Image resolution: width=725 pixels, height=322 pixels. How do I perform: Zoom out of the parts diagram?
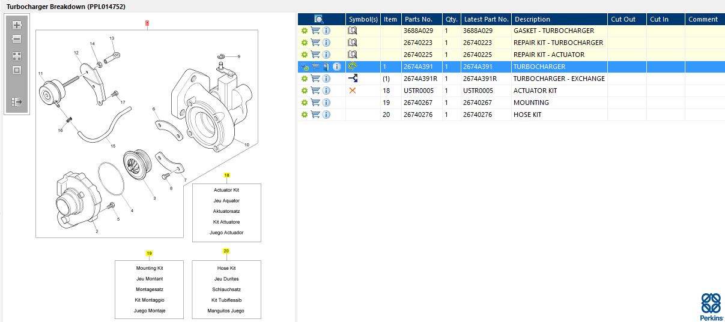pyautogui.click(x=17, y=39)
